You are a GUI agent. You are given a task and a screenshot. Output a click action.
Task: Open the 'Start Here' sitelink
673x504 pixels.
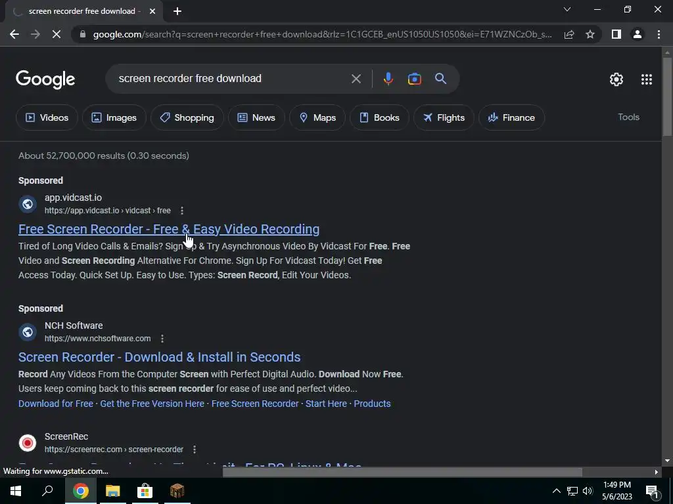point(326,404)
